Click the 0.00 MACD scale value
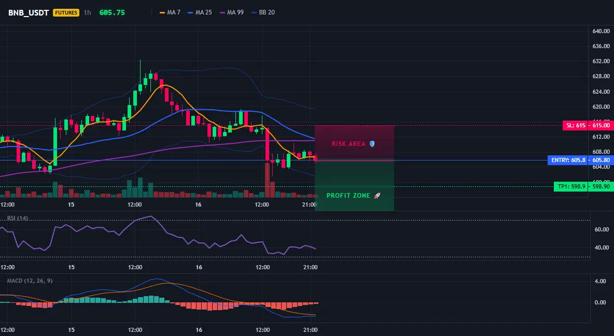This screenshot has height=336, width=614. [x=601, y=302]
